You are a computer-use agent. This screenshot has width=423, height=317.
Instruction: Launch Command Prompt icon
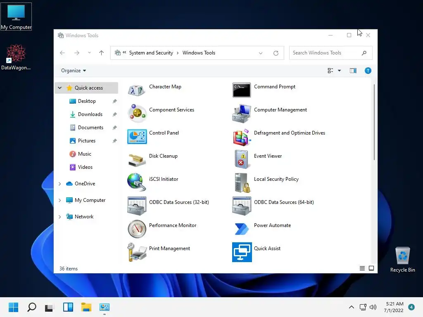[241, 90]
